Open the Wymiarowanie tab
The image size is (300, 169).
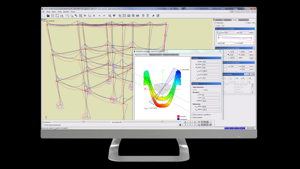(x=244, y=20)
